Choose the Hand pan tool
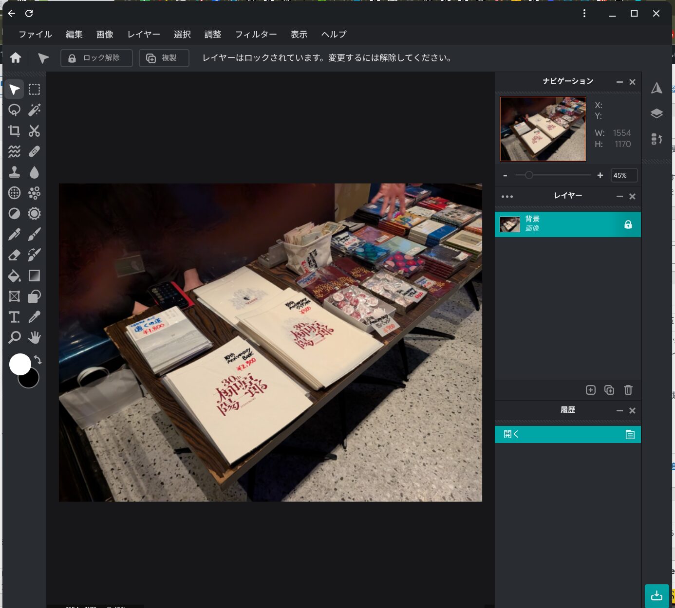The image size is (675, 608). (x=34, y=337)
